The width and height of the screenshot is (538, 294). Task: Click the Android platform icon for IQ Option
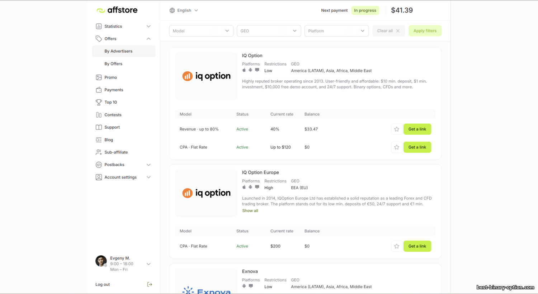250,70
